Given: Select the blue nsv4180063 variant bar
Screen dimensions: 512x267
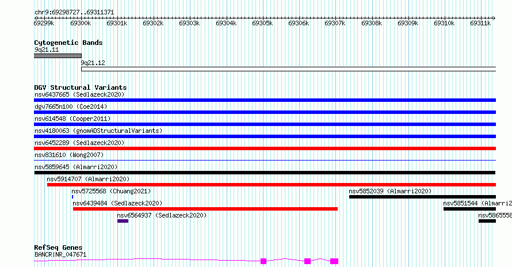Looking at the screenshot, I should pyautogui.click(x=265, y=136).
